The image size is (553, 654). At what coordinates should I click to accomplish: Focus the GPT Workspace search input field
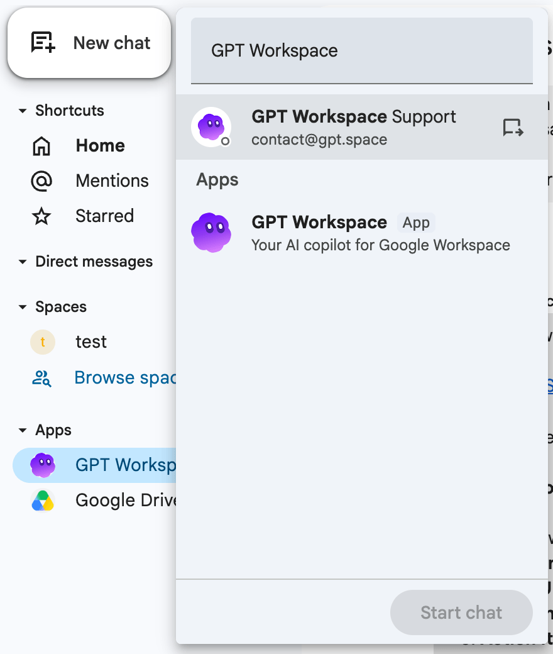click(x=362, y=50)
